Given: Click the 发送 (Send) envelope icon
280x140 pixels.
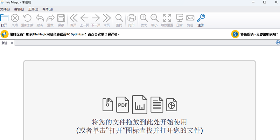Looking at the screenshot, I should tap(190, 18).
